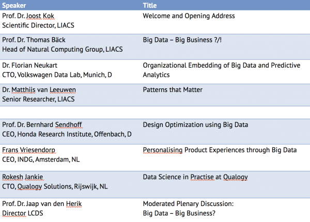The width and height of the screenshot is (310, 222).
Task: Click the Title column header
Action: pos(150,5)
